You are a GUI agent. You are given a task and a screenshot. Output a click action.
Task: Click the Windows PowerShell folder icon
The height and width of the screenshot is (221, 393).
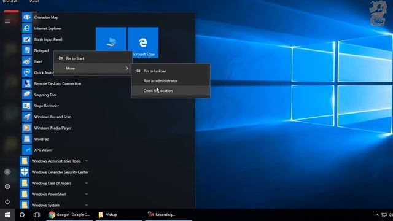pyautogui.click(x=25, y=194)
